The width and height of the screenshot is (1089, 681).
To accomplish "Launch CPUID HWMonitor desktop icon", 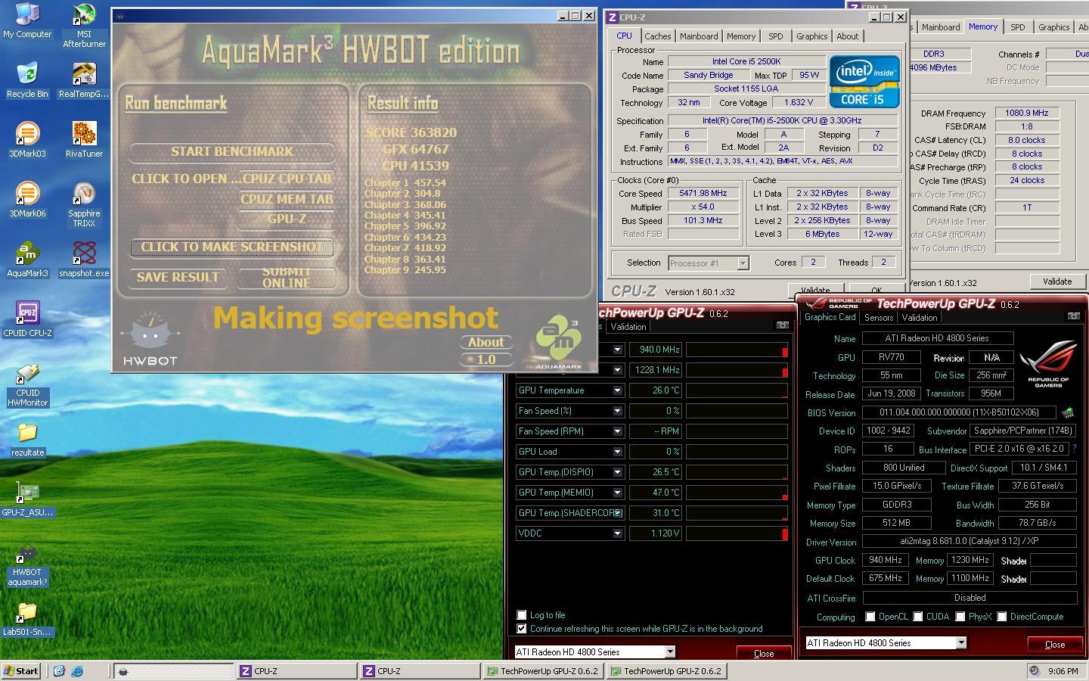I will tap(27, 384).
